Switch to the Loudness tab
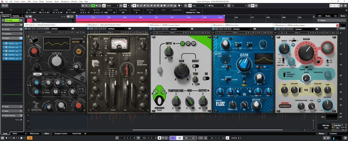The image size is (348, 141). pos(333,133)
